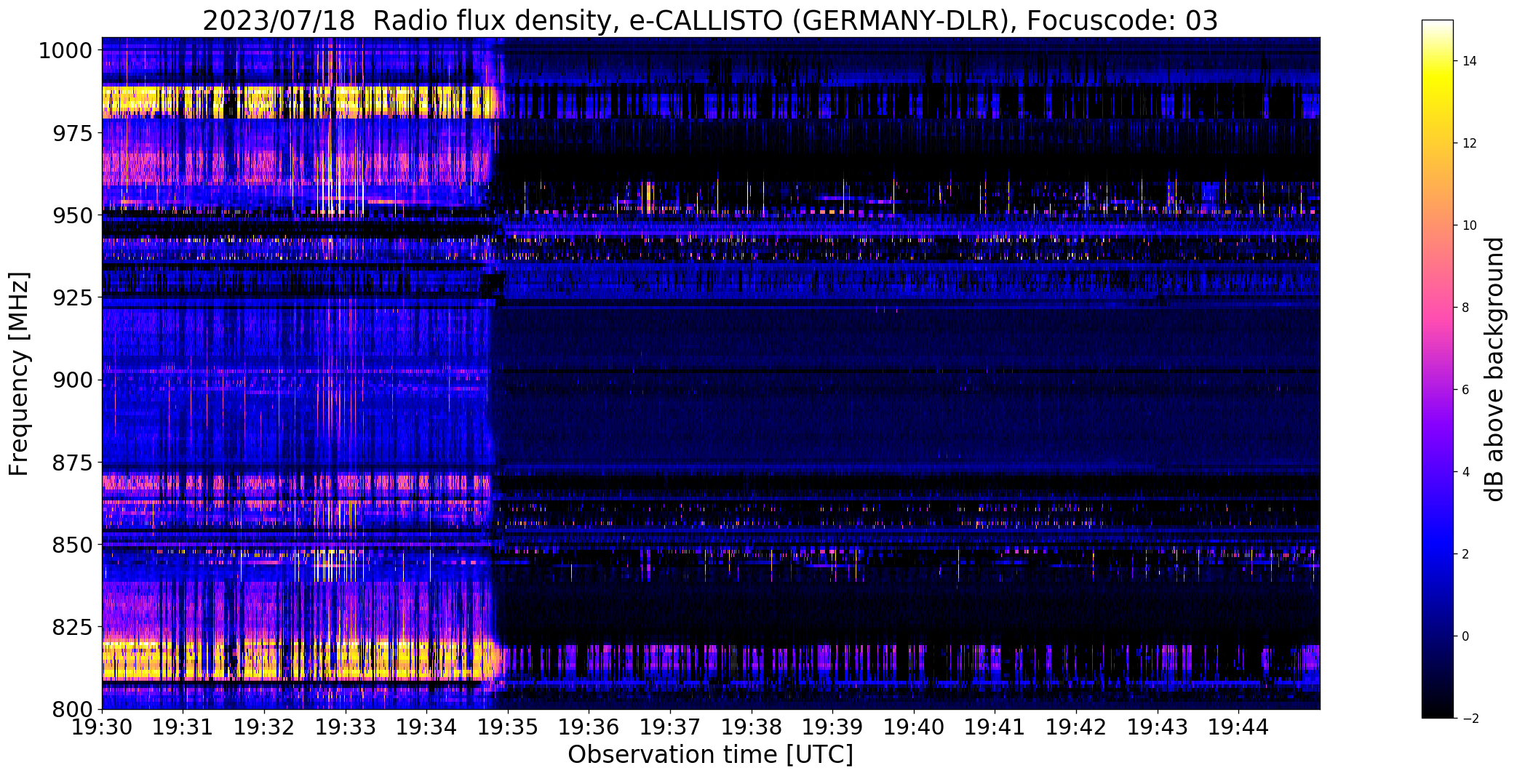Click the 19:37 time tick label

click(x=671, y=727)
